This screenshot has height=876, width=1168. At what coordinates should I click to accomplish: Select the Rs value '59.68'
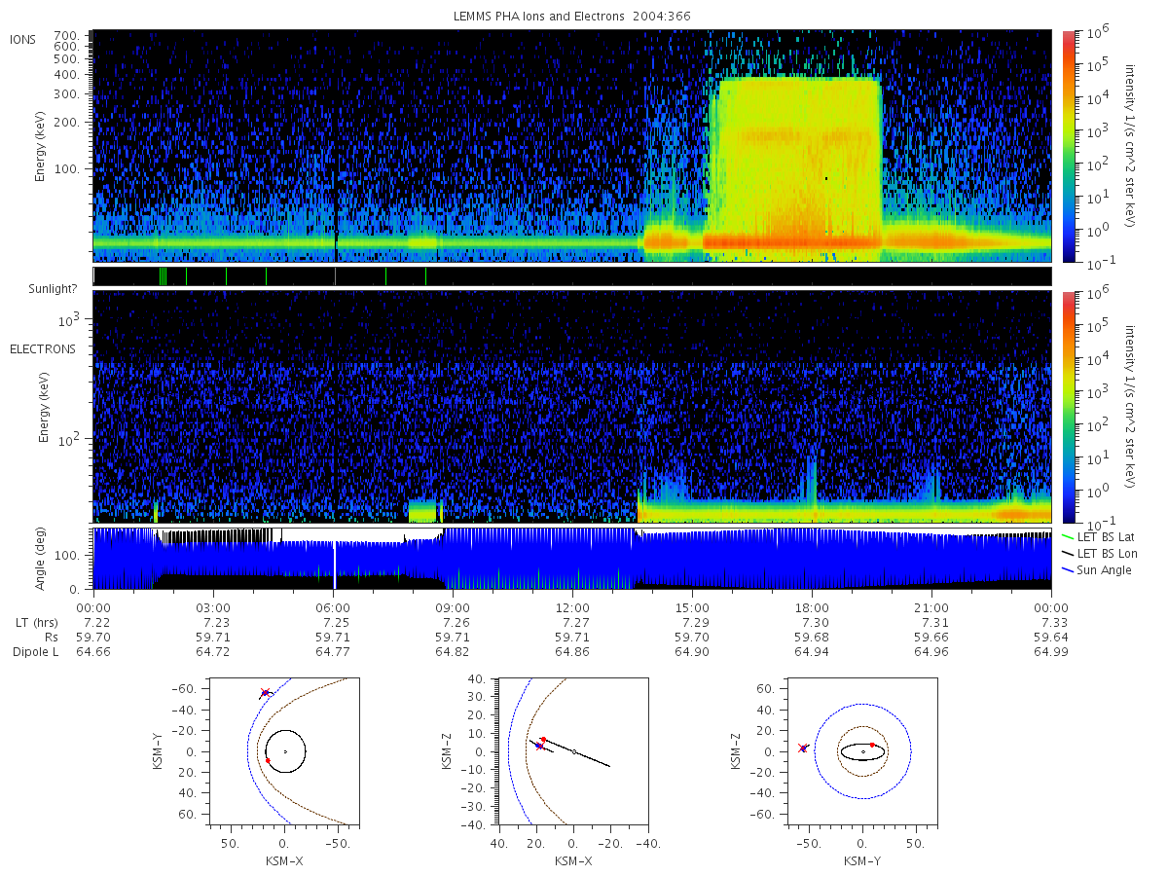click(812, 637)
